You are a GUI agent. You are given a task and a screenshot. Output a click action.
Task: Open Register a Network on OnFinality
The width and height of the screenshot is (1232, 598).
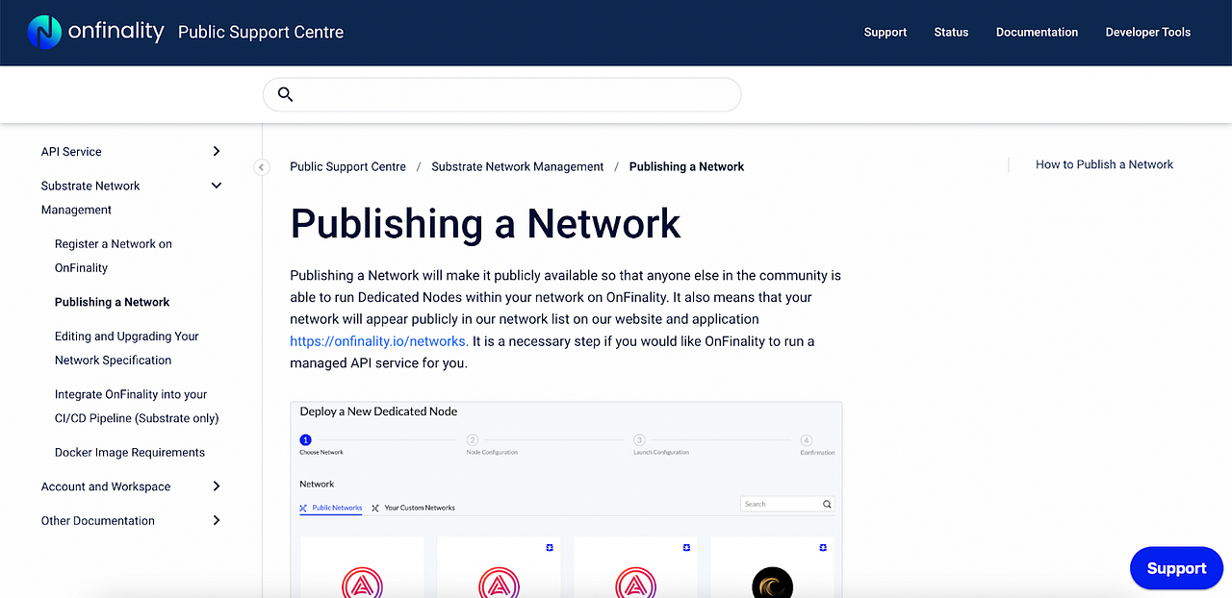(114, 256)
